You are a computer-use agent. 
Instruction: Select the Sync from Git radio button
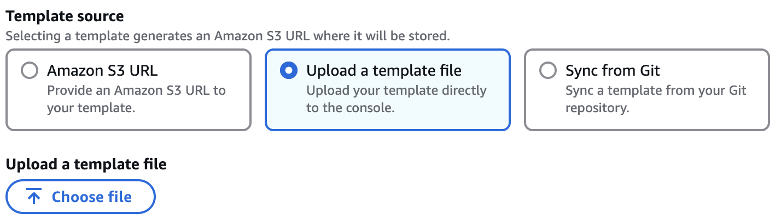547,71
